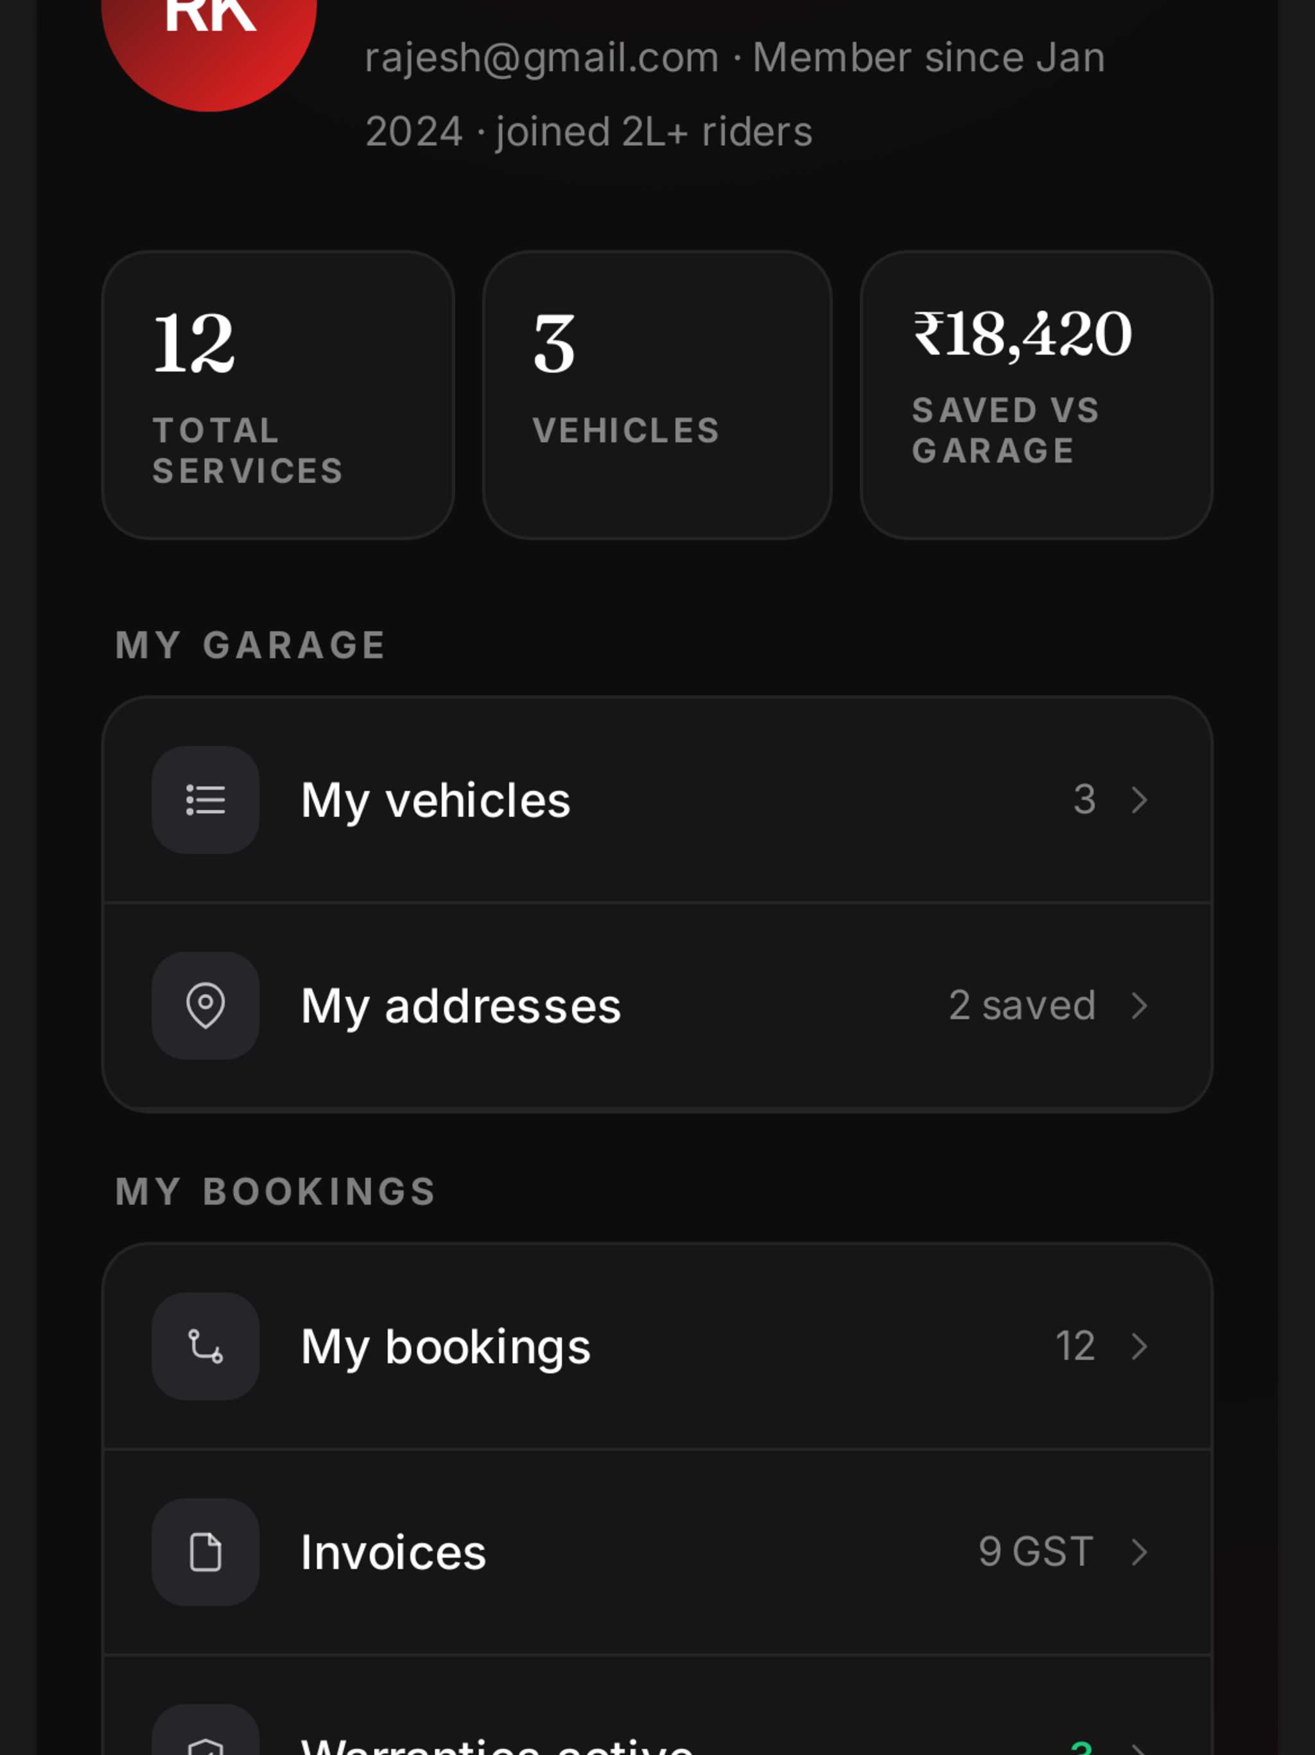
Task: Click the My bookings route icon
Action: (205, 1346)
